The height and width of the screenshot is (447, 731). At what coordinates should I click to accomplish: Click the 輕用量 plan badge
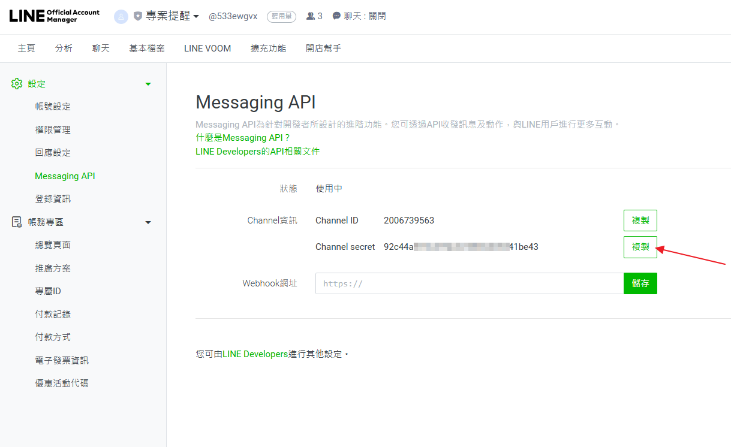point(281,17)
